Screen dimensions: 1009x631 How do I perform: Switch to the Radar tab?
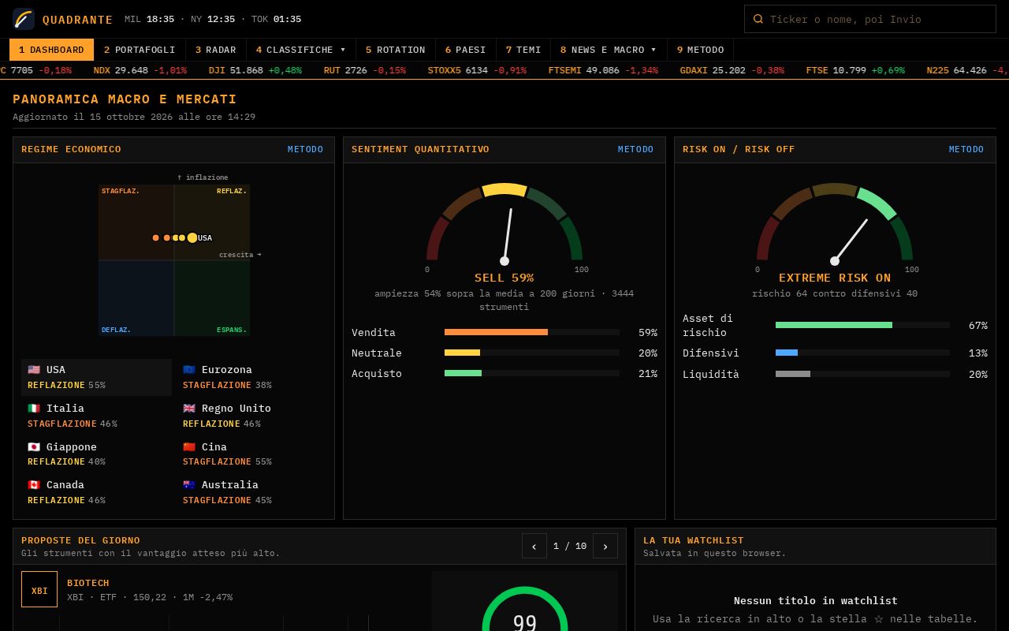click(x=216, y=50)
